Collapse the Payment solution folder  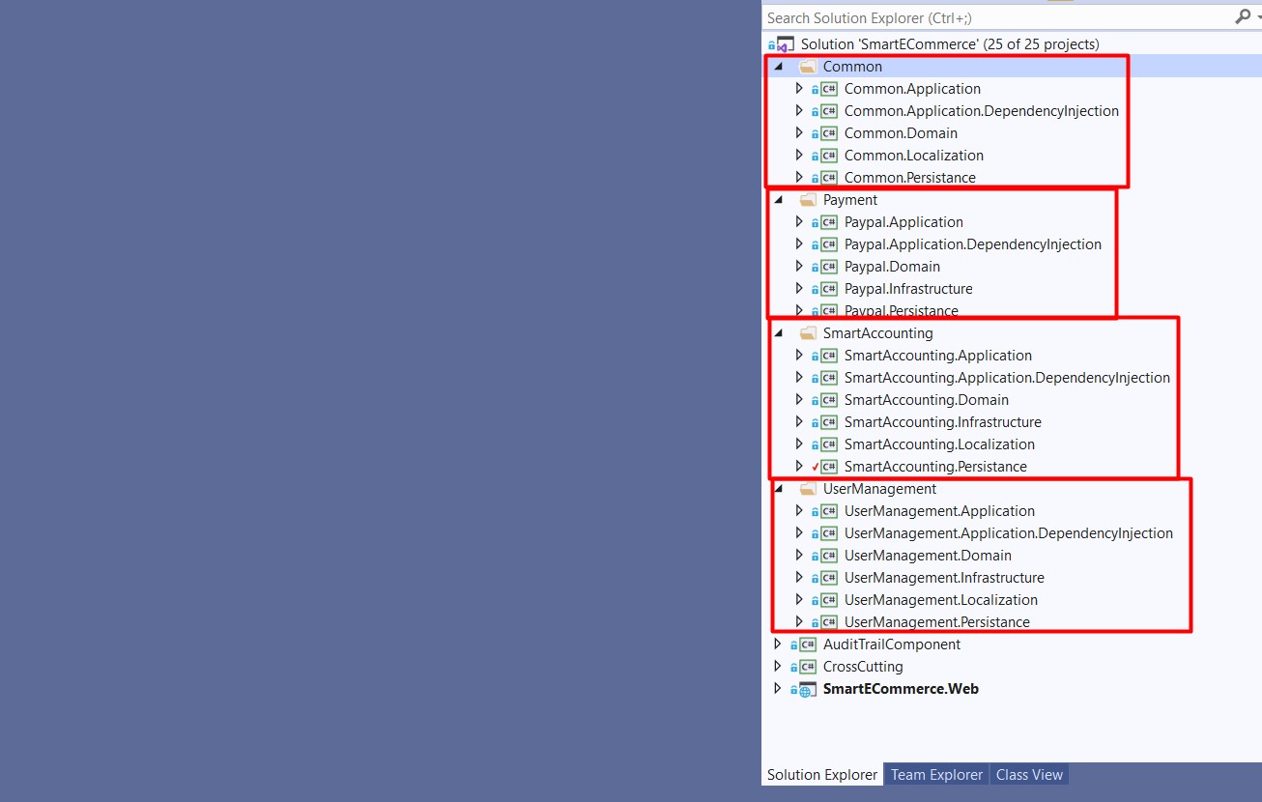pos(778,200)
